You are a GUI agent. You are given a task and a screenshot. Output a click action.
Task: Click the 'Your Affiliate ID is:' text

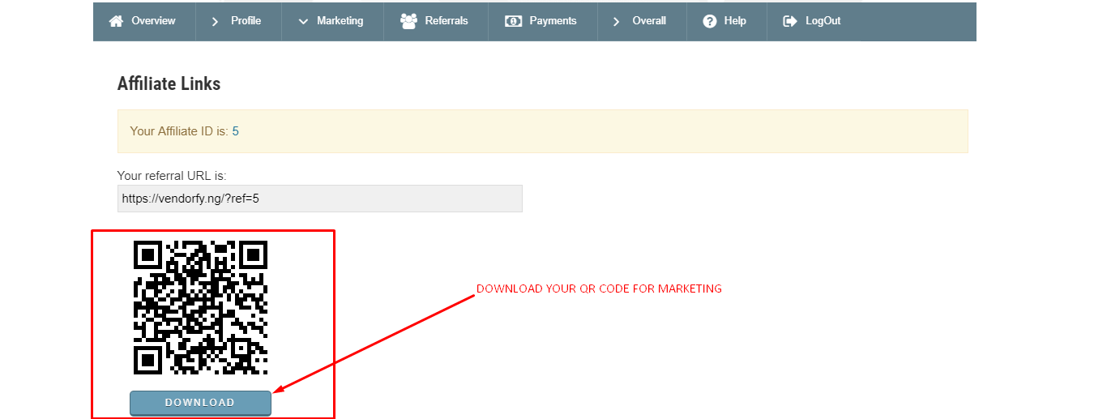click(179, 130)
